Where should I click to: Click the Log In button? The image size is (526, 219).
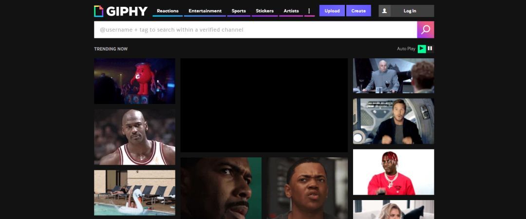(x=410, y=11)
